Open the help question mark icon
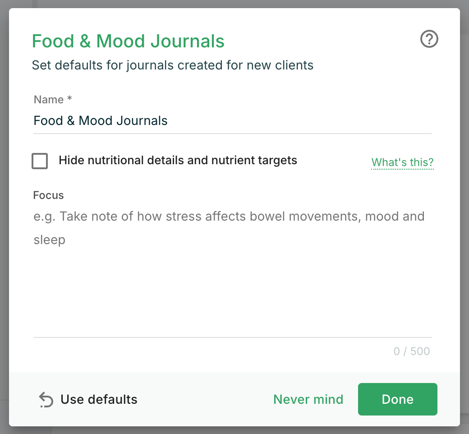 click(429, 39)
